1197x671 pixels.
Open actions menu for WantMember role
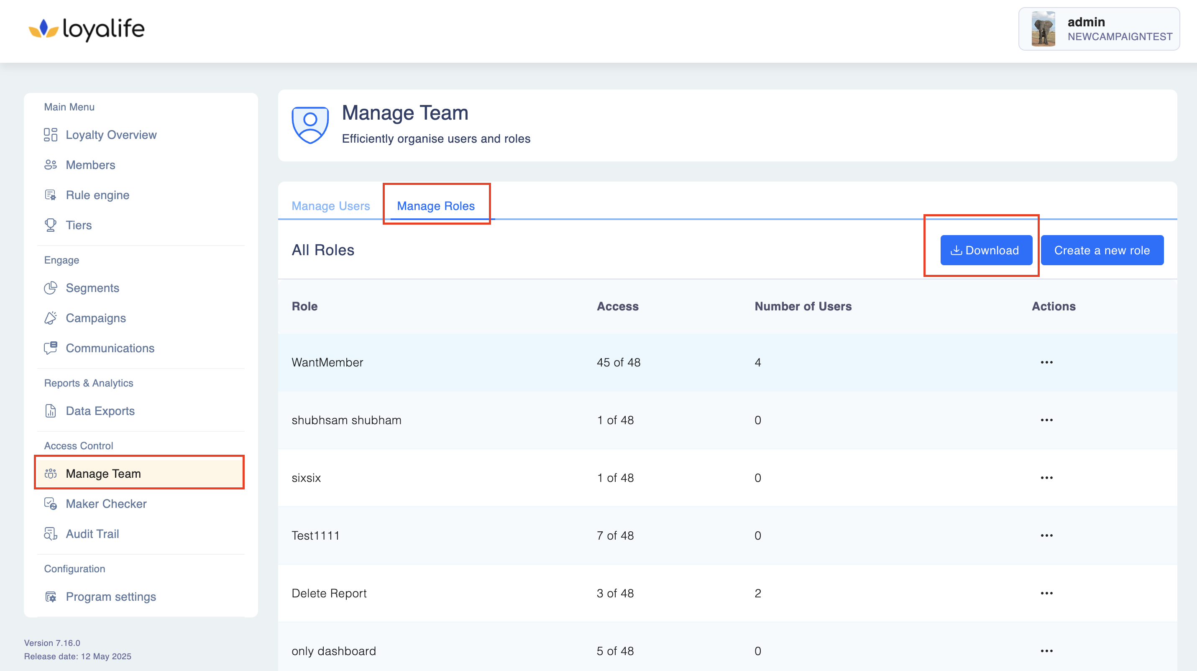coord(1046,362)
